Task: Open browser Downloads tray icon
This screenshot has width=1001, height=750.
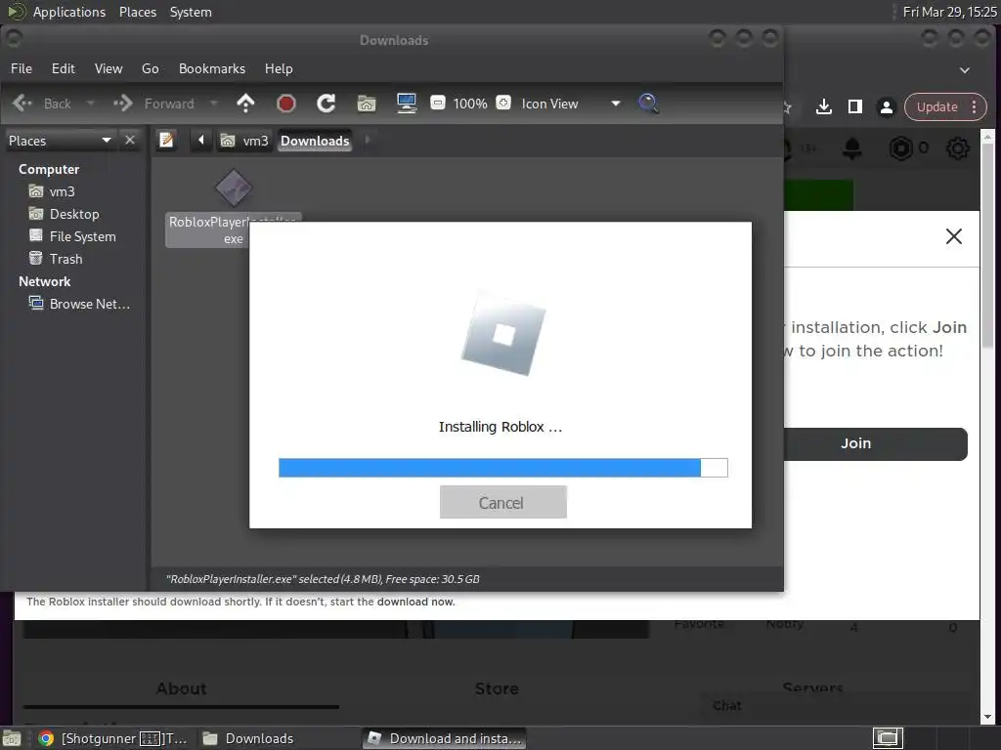Action: click(824, 106)
